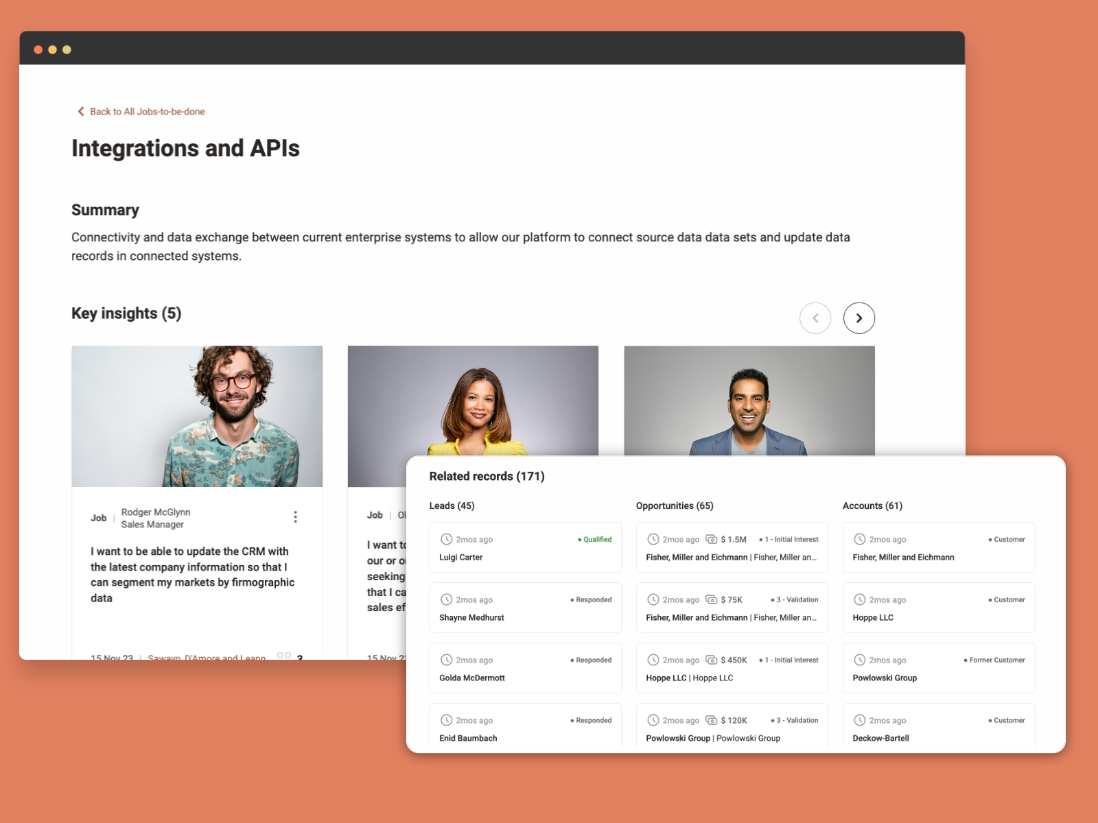Viewport: 1098px width, 823px height.
Task: Click the back chevron beside Jobs-to-be-done
Action: (x=81, y=111)
